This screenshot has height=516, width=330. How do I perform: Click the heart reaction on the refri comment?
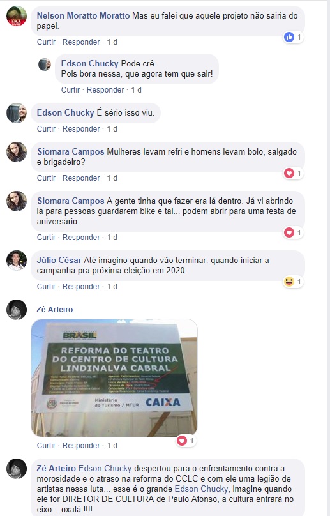point(289,173)
